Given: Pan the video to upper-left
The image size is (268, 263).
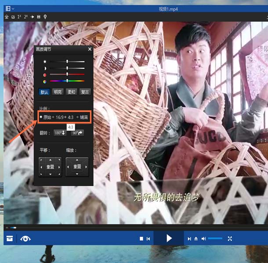Looking at the screenshot, I should coord(41,160).
